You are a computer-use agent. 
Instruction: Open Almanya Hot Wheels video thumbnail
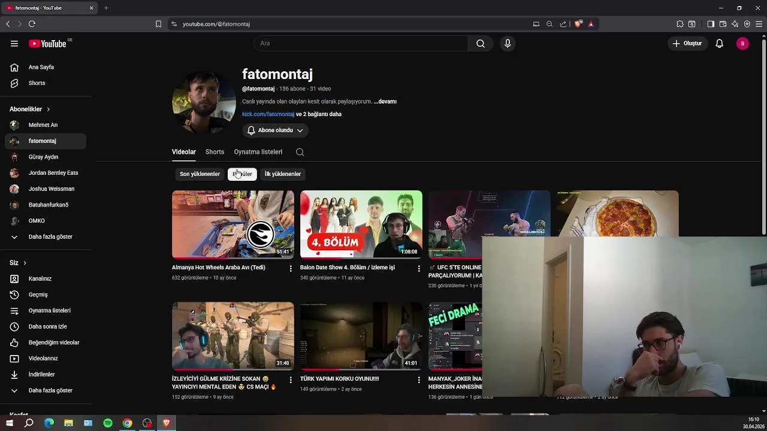(233, 224)
